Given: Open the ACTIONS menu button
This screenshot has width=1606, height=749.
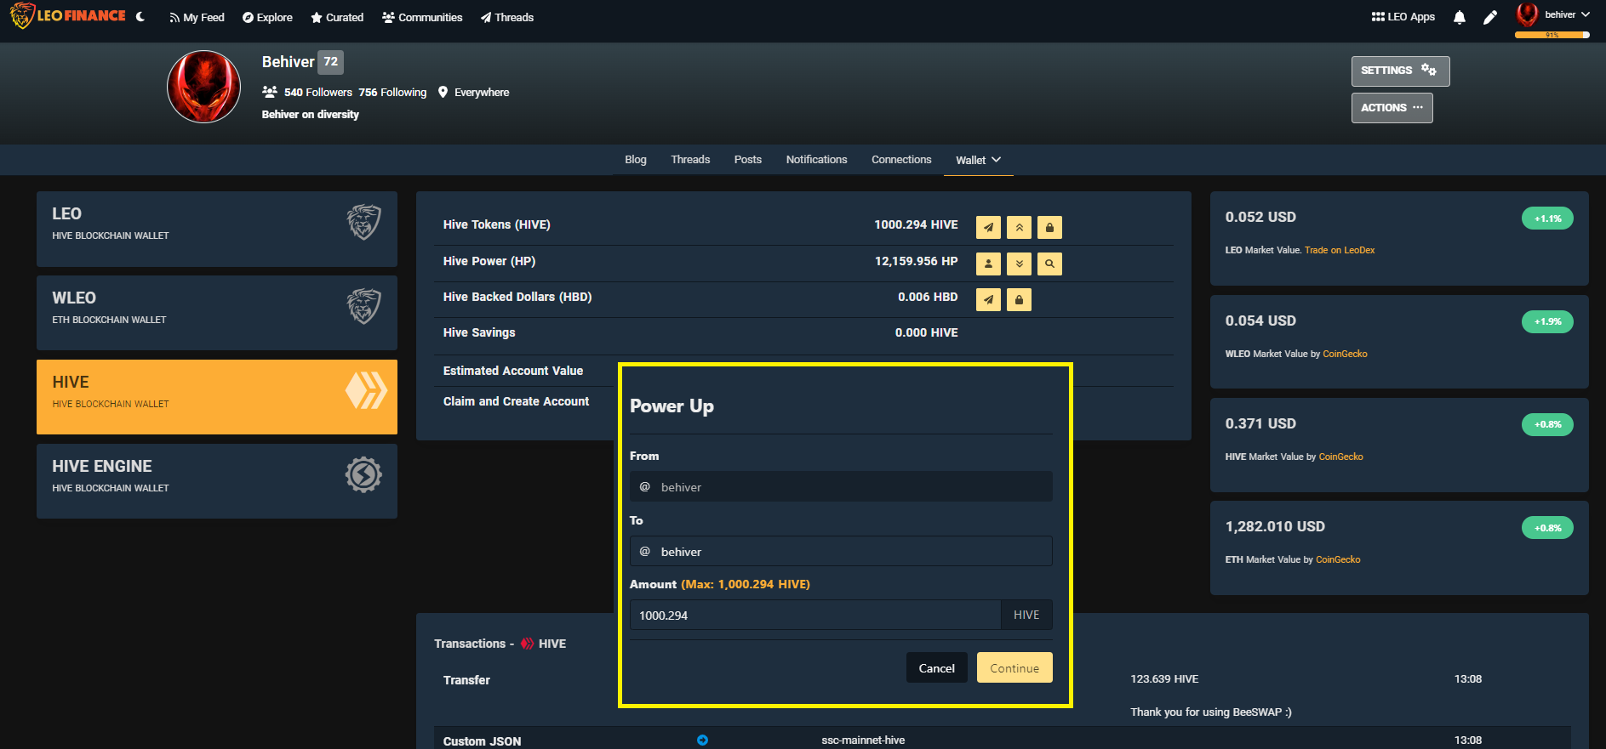Looking at the screenshot, I should [1392, 108].
